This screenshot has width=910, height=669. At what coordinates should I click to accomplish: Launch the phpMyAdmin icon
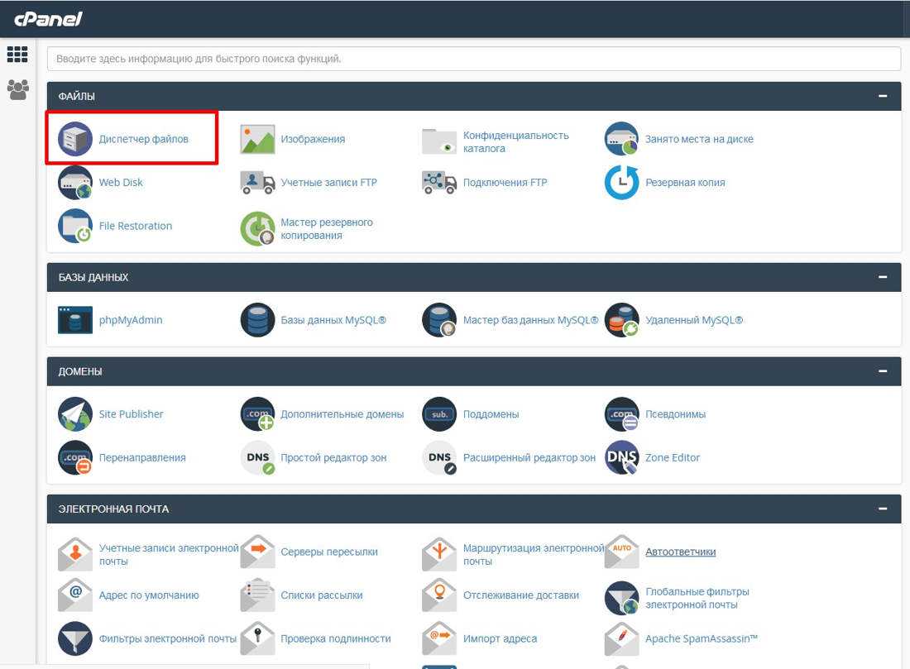pyautogui.click(x=75, y=320)
